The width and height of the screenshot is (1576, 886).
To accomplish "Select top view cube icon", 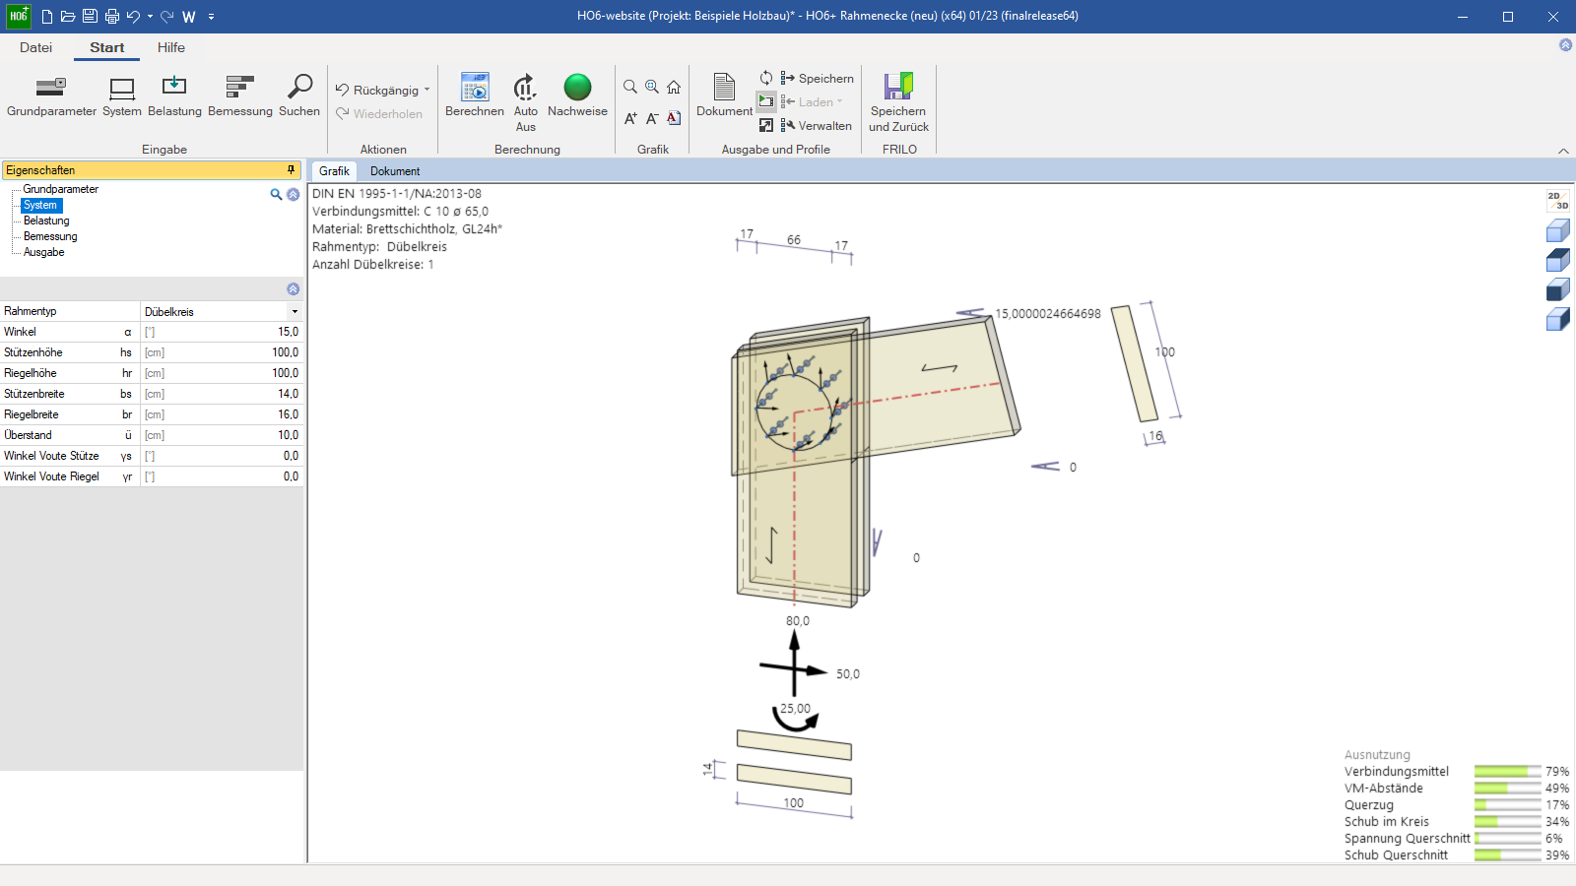I will pyautogui.click(x=1557, y=260).
